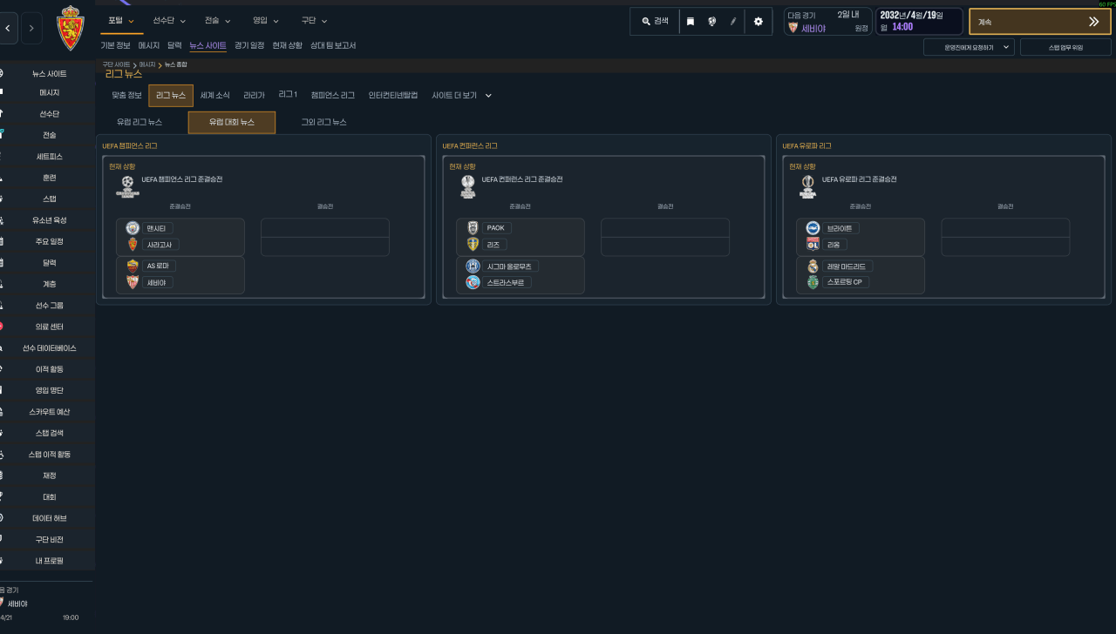The height and width of the screenshot is (634, 1116).
Task: Click the Sporting CP (스포르팅 CP) club badge
Action: [813, 281]
